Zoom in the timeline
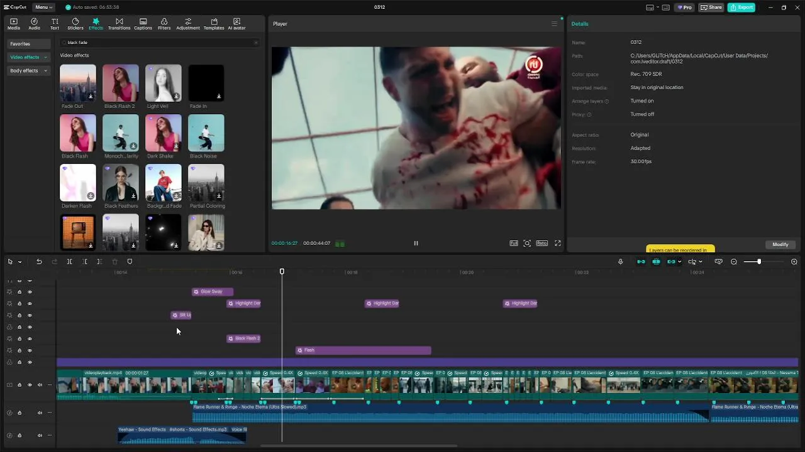The width and height of the screenshot is (805, 452). [x=794, y=262]
